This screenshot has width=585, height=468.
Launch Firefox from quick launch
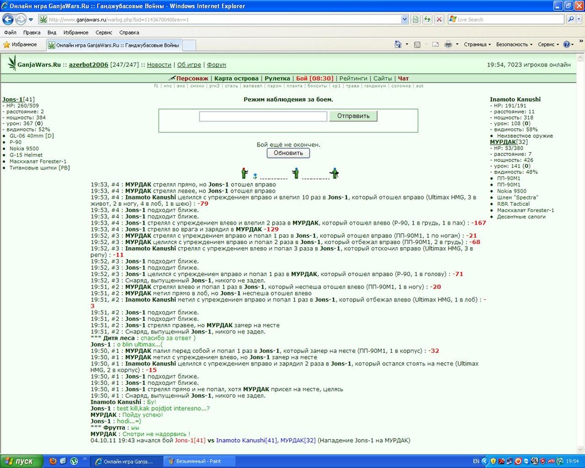pos(53,461)
